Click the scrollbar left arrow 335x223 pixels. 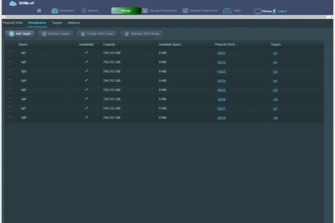click(x=3, y=17)
